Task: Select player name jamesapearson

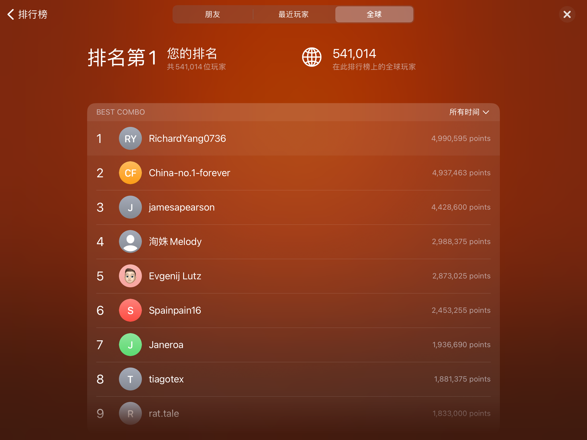Action: tap(182, 207)
